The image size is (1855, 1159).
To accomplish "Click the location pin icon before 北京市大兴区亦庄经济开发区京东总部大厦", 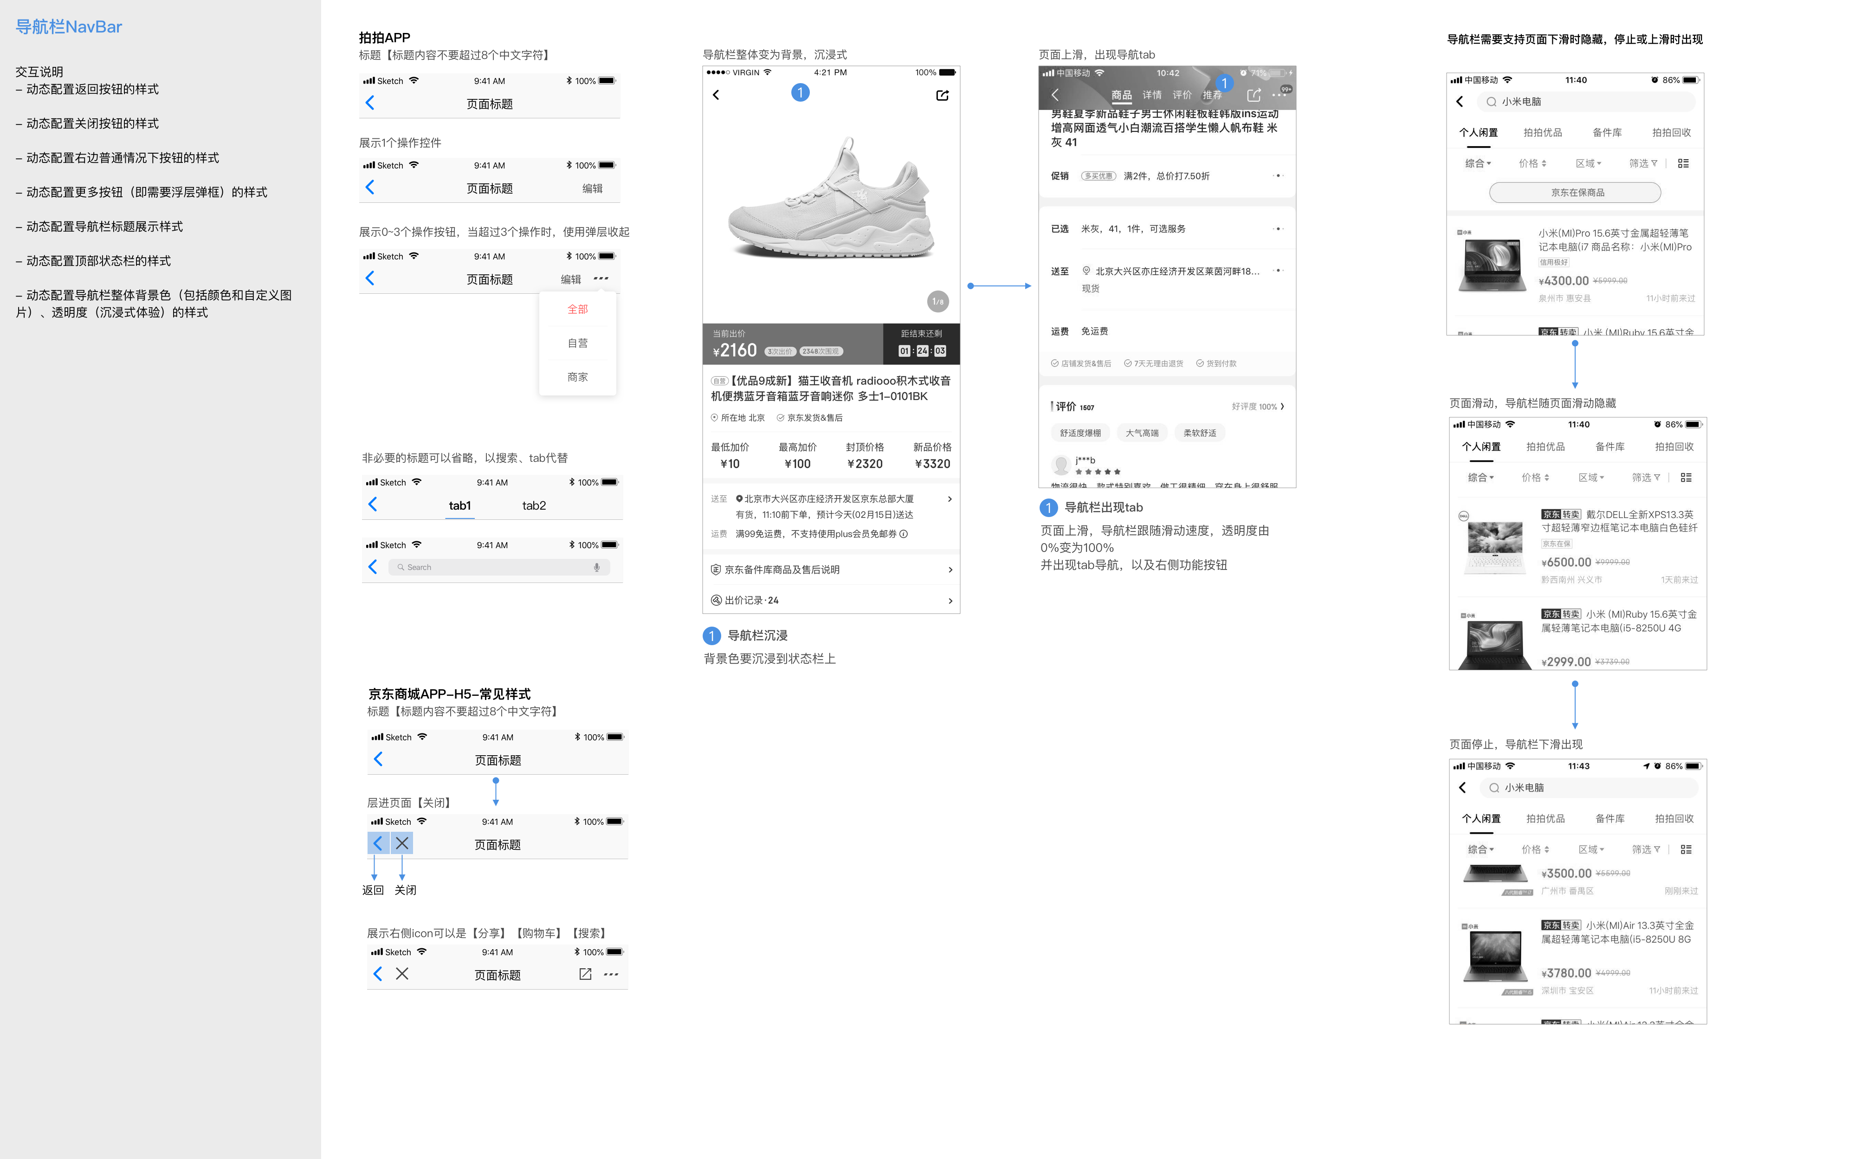I will pyautogui.click(x=739, y=499).
